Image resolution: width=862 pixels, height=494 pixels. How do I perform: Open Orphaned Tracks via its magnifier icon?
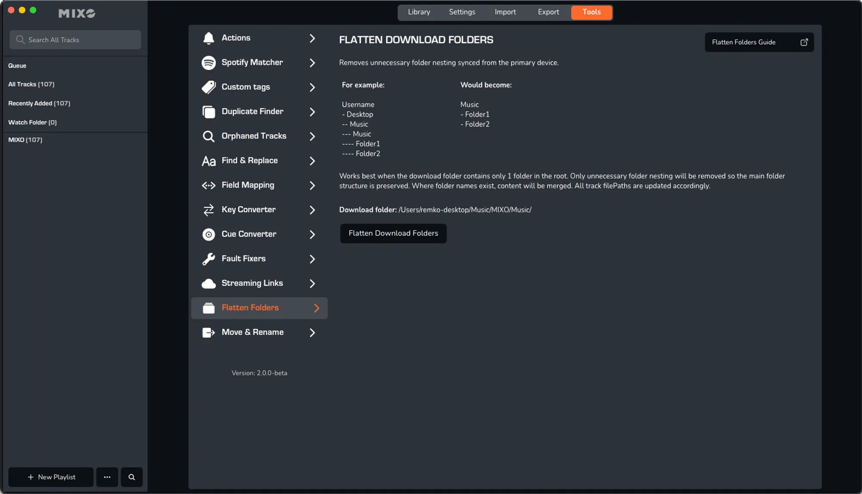coord(209,136)
